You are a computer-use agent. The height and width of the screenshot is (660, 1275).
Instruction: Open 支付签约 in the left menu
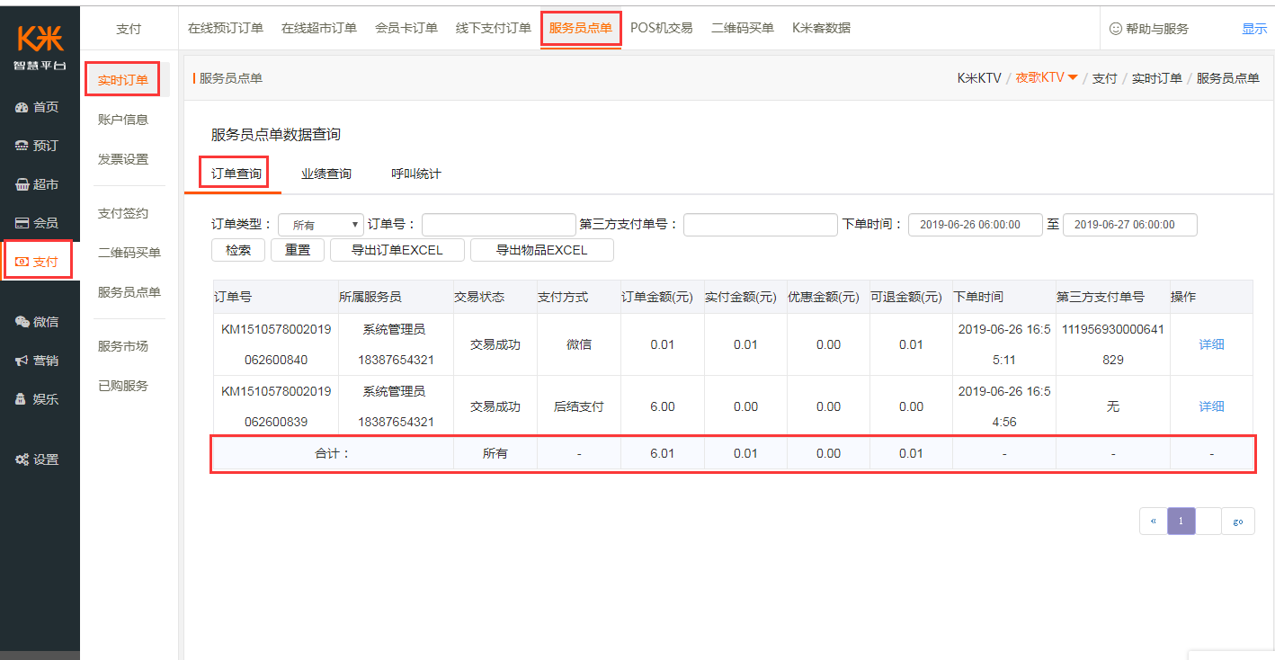click(x=123, y=213)
